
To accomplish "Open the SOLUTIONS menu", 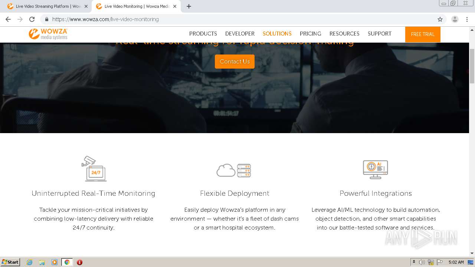I will click(x=277, y=34).
